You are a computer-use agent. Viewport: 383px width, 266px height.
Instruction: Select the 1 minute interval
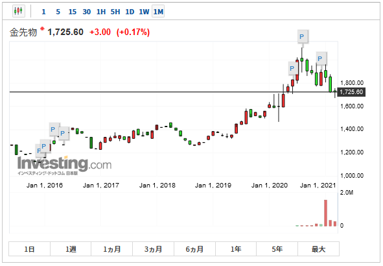[43, 12]
